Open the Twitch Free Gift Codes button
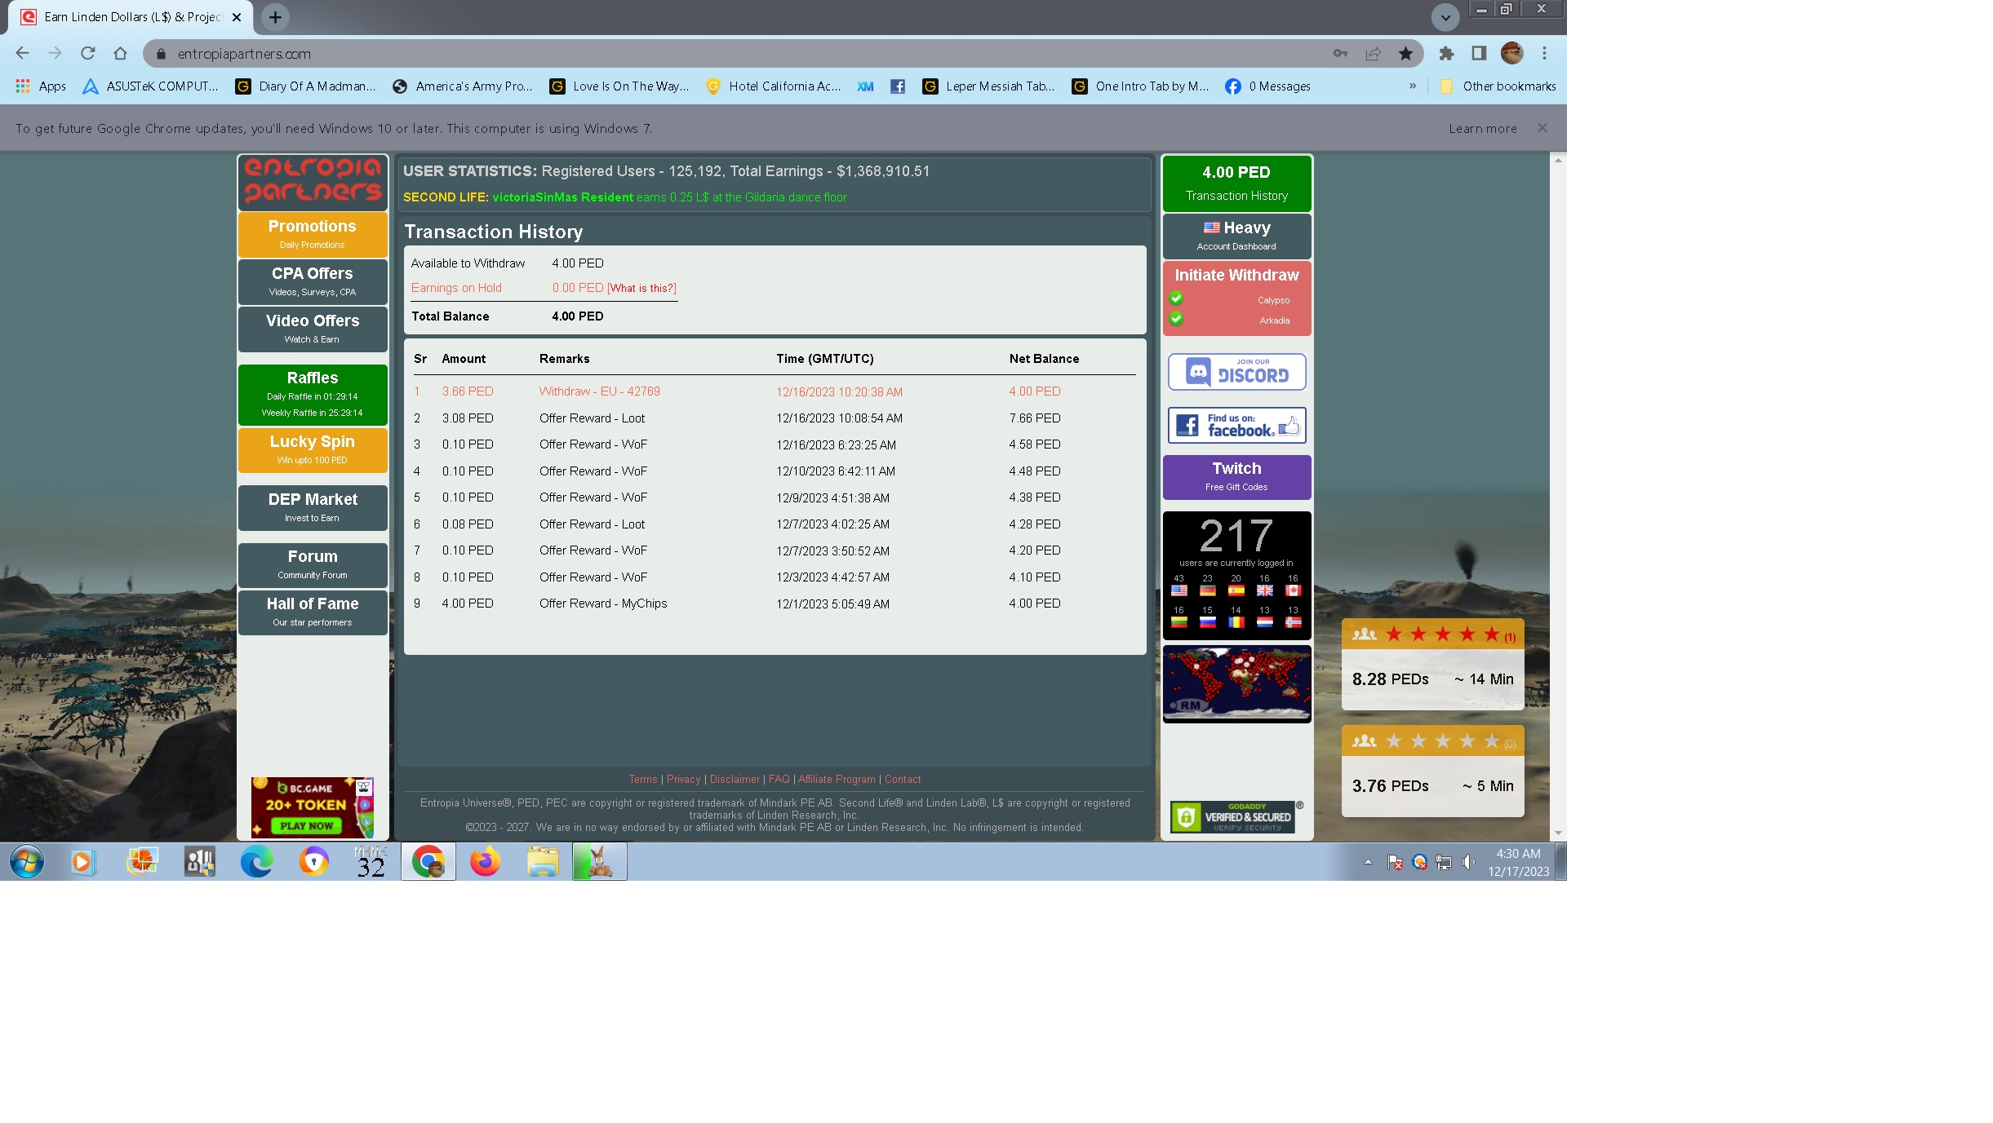 1236,476
